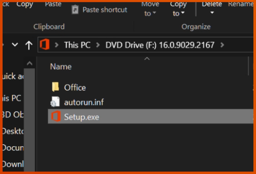The image size is (256, 174).
Task: Select This PC in the sidebar
Action: [x=11, y=98]
